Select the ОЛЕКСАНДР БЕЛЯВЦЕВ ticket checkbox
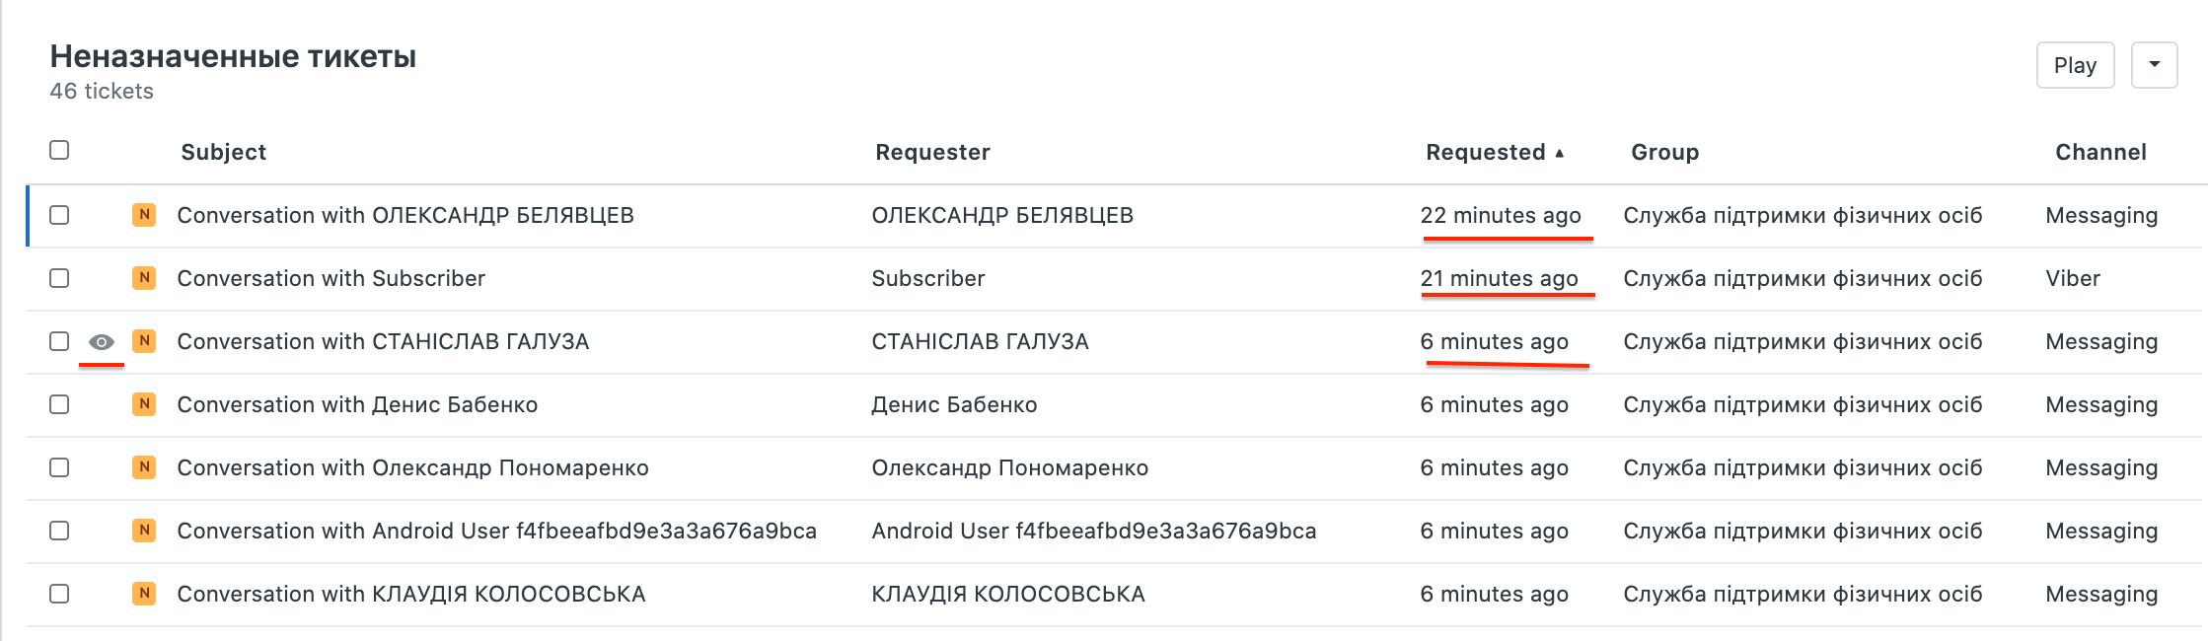Viewport: 2208px width, 641px height. 59,215
